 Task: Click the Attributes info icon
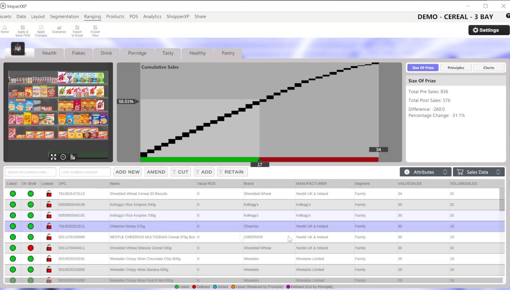tap(407, 172)
